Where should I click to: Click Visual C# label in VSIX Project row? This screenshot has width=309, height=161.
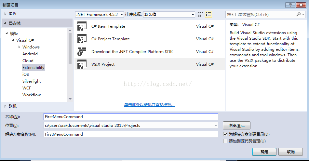(x=205, y=64)
